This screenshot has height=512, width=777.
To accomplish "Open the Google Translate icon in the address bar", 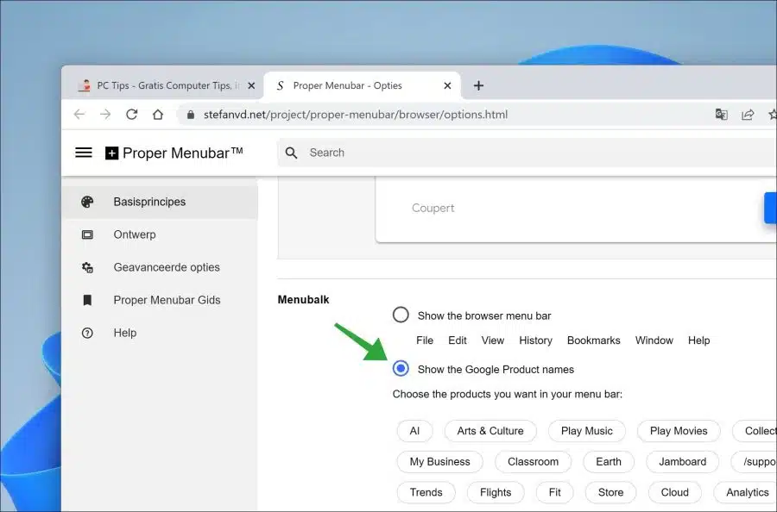I will (x=722, y=115).
